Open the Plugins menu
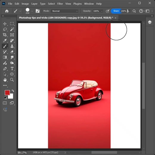The image size is (155, 155). tap(77, 4)
